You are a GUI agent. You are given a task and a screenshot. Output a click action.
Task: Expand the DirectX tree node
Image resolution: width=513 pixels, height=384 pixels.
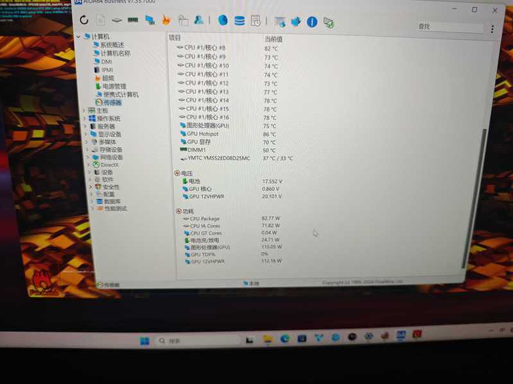click(89, 165)
